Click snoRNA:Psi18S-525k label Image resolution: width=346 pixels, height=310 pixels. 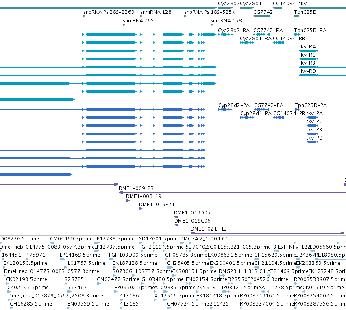210,12
